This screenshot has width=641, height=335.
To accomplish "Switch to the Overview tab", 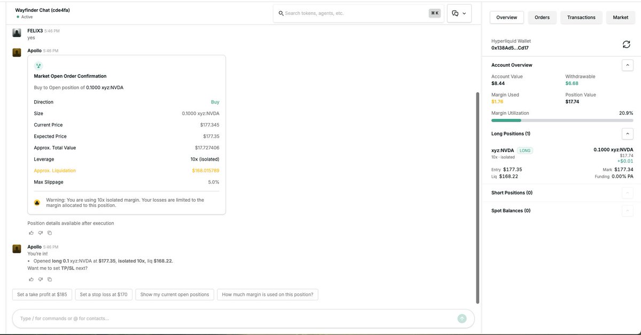I will click(x=507, y=18).
